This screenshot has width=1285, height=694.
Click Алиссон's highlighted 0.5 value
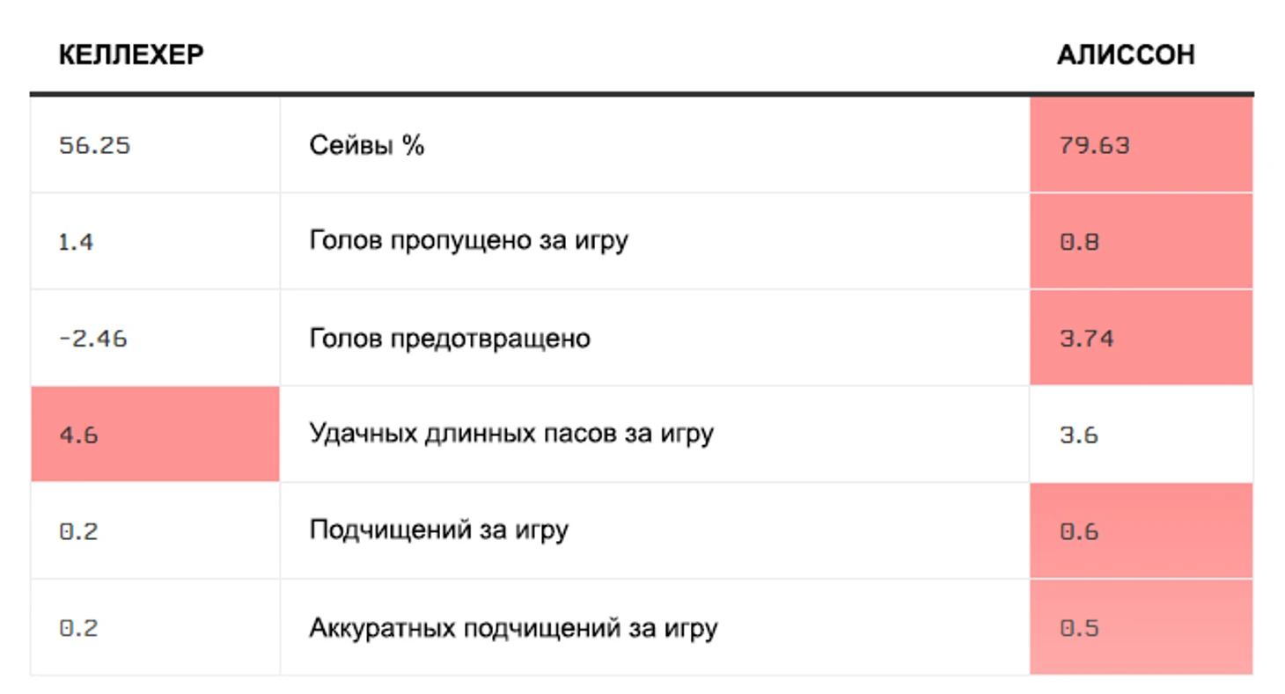pyautogui.click(x=1141, y=628)
